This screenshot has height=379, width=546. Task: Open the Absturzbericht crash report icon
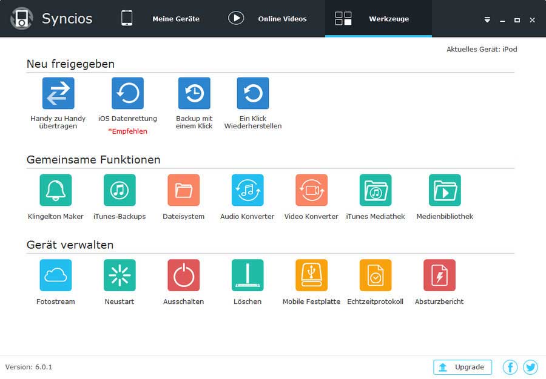tap(439, 275)
